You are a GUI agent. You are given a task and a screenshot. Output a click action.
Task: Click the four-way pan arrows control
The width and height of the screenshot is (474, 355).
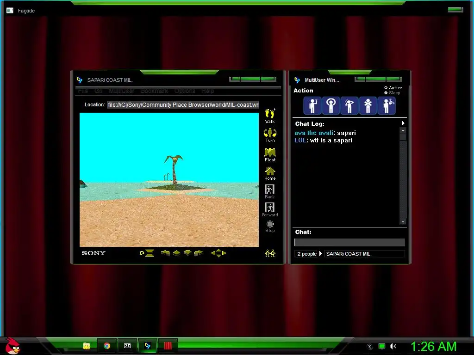point(218,253)
